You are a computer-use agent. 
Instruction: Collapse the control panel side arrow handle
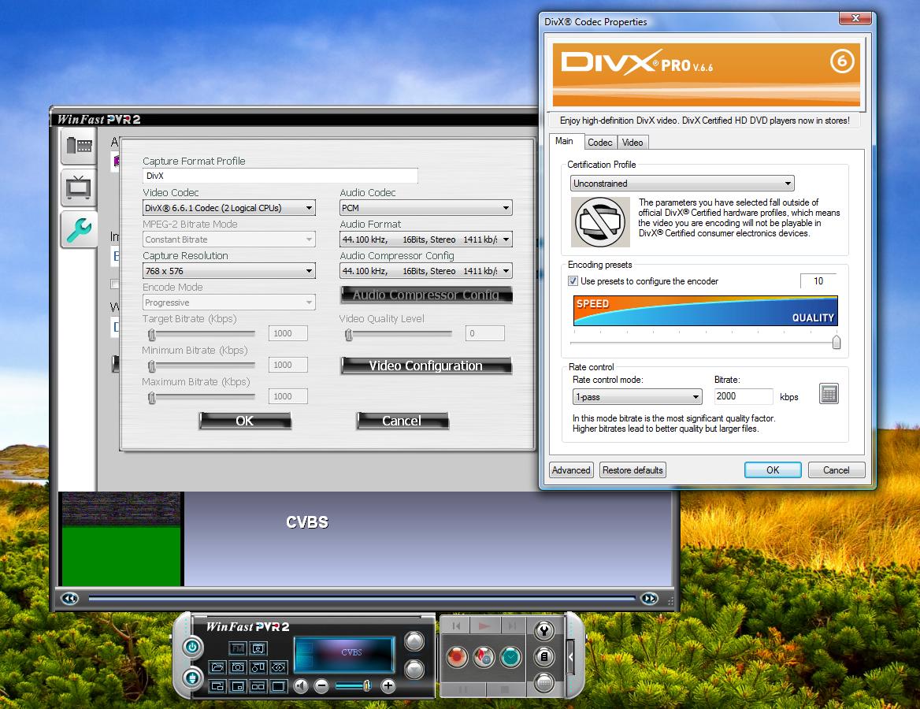571,656
